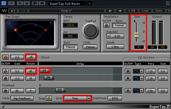Click the Feedback gain 50 field
The height and width of the screenshot is (109, 171).
(x=17, y=91)
